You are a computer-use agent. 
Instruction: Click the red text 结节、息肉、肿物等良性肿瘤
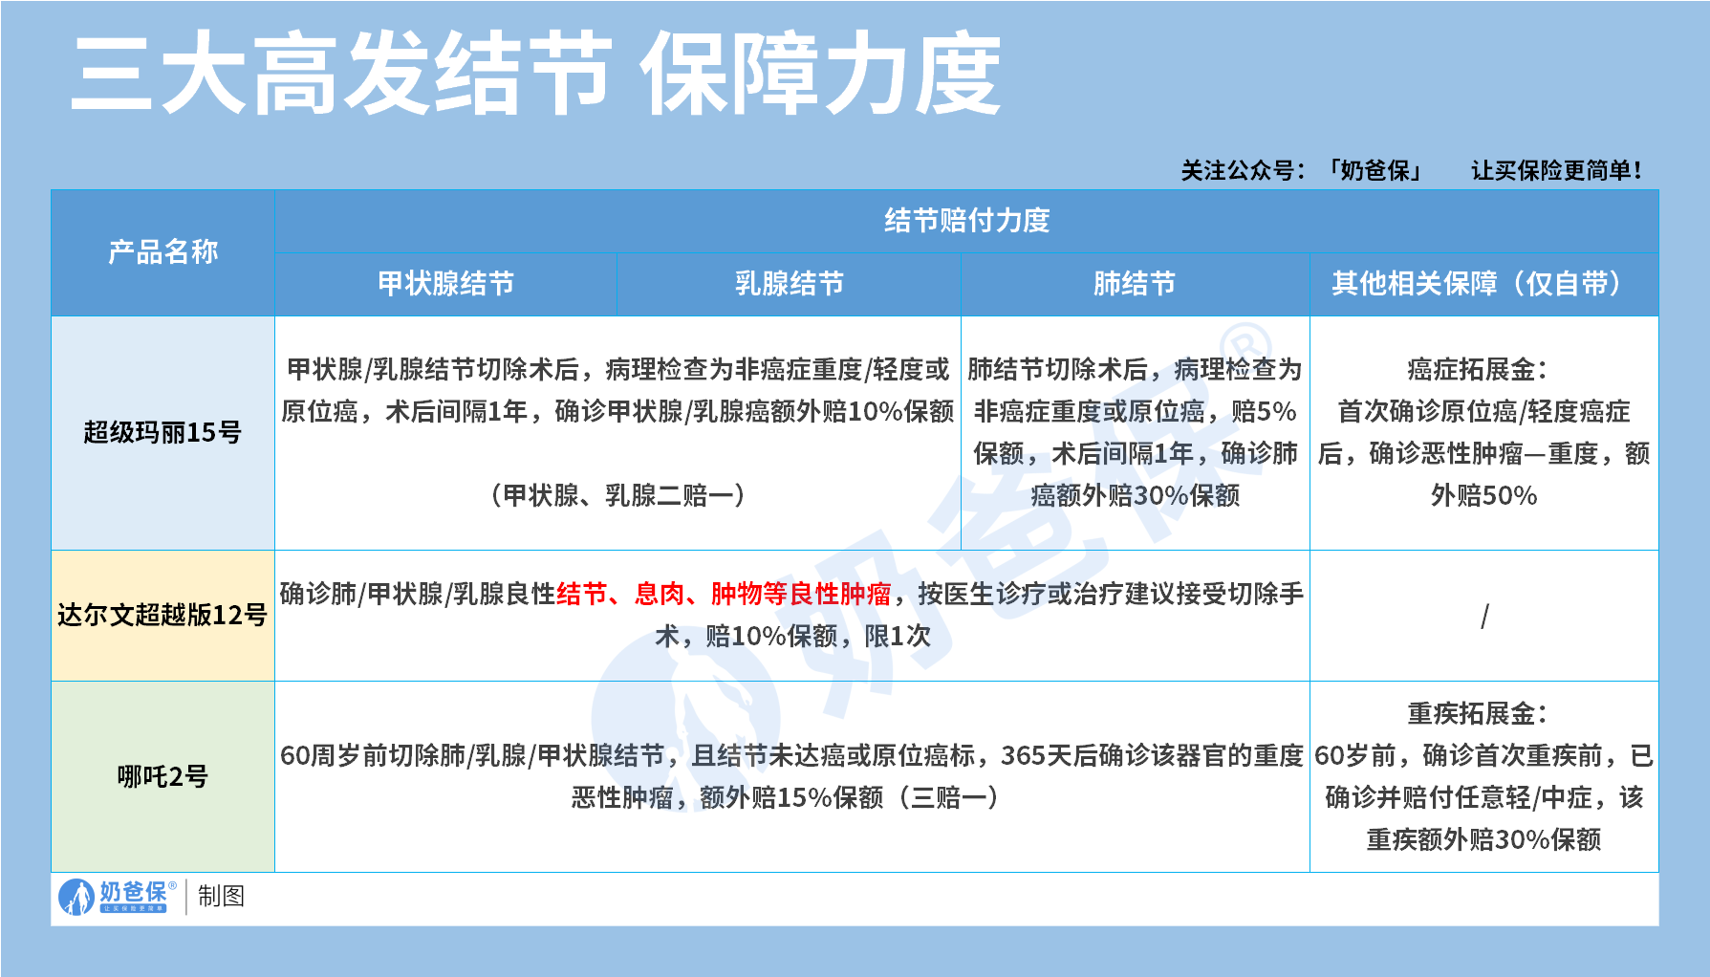pyautogui.click(x=724, y=594)
